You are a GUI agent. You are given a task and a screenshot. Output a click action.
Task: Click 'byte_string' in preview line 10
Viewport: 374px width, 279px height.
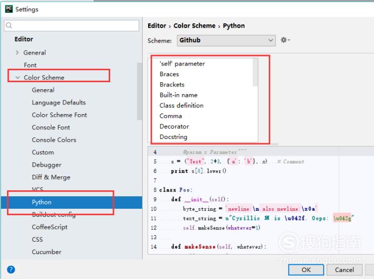point(199,209)
